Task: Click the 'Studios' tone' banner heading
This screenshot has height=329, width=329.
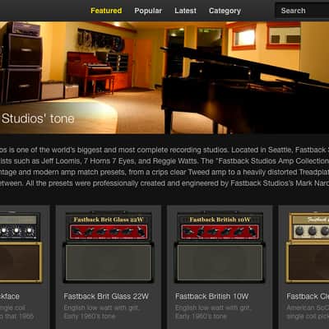Action: (x=38, y=118)
